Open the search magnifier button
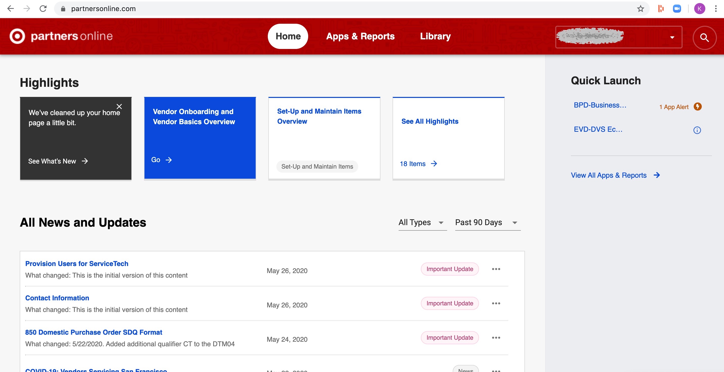The width and height of the screenshot is (724, 372). coord(704,38)
